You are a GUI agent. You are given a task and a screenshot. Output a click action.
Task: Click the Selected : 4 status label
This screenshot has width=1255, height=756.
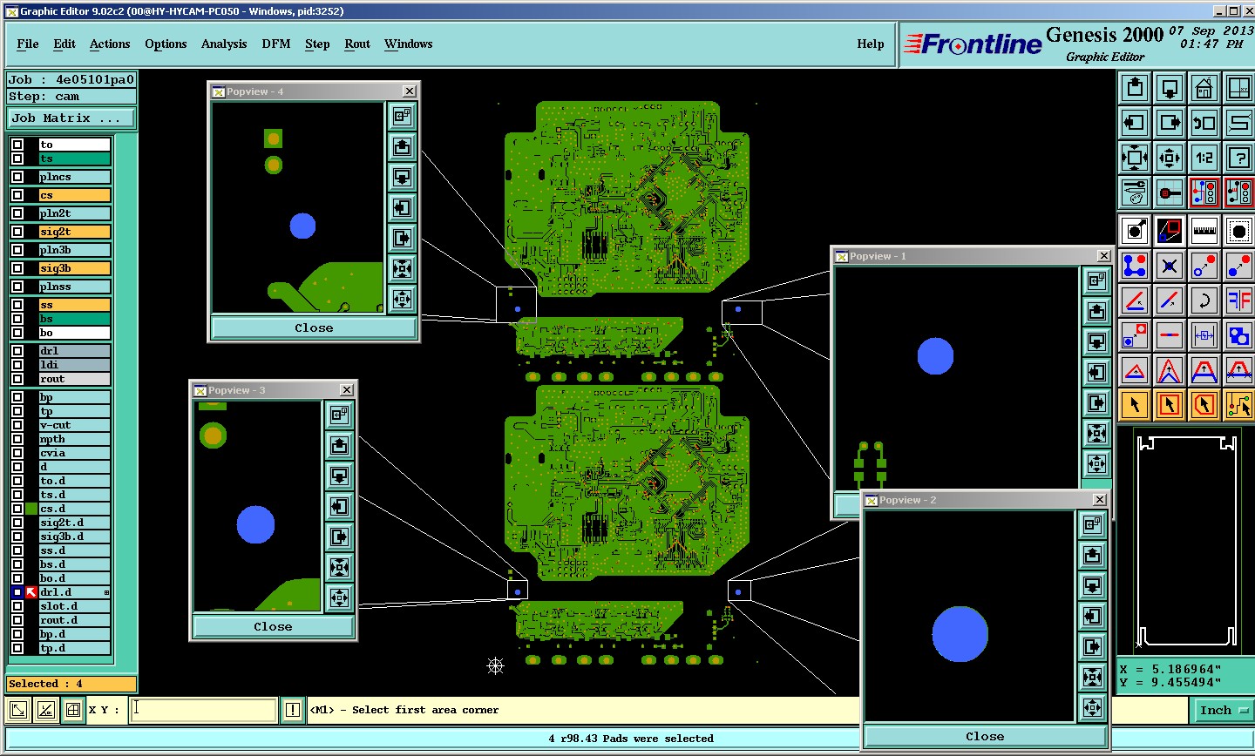pos(71,684)
